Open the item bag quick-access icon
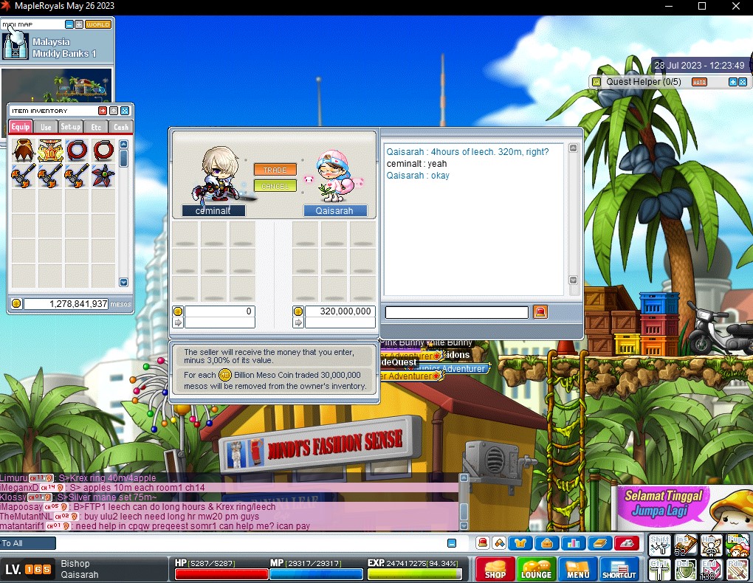The width and height of the screenshot is (753, 583). tap(547, 543)
